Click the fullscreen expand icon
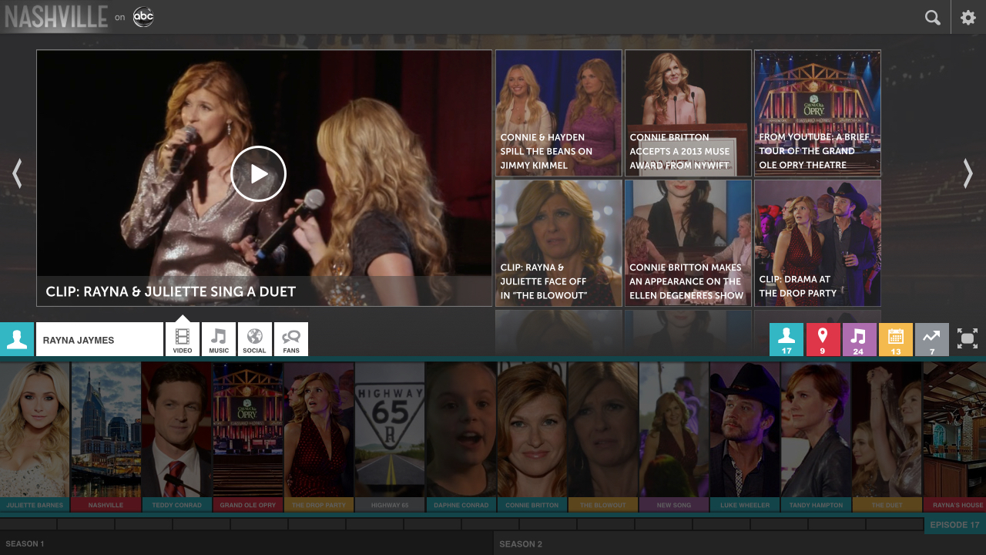The image size is (986, 555). [x=968, y=339]
